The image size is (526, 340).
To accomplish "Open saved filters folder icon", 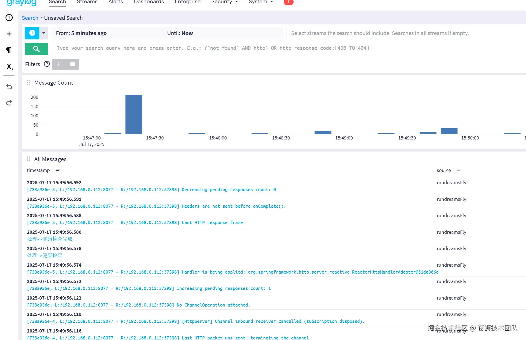I will click(72, 64).
